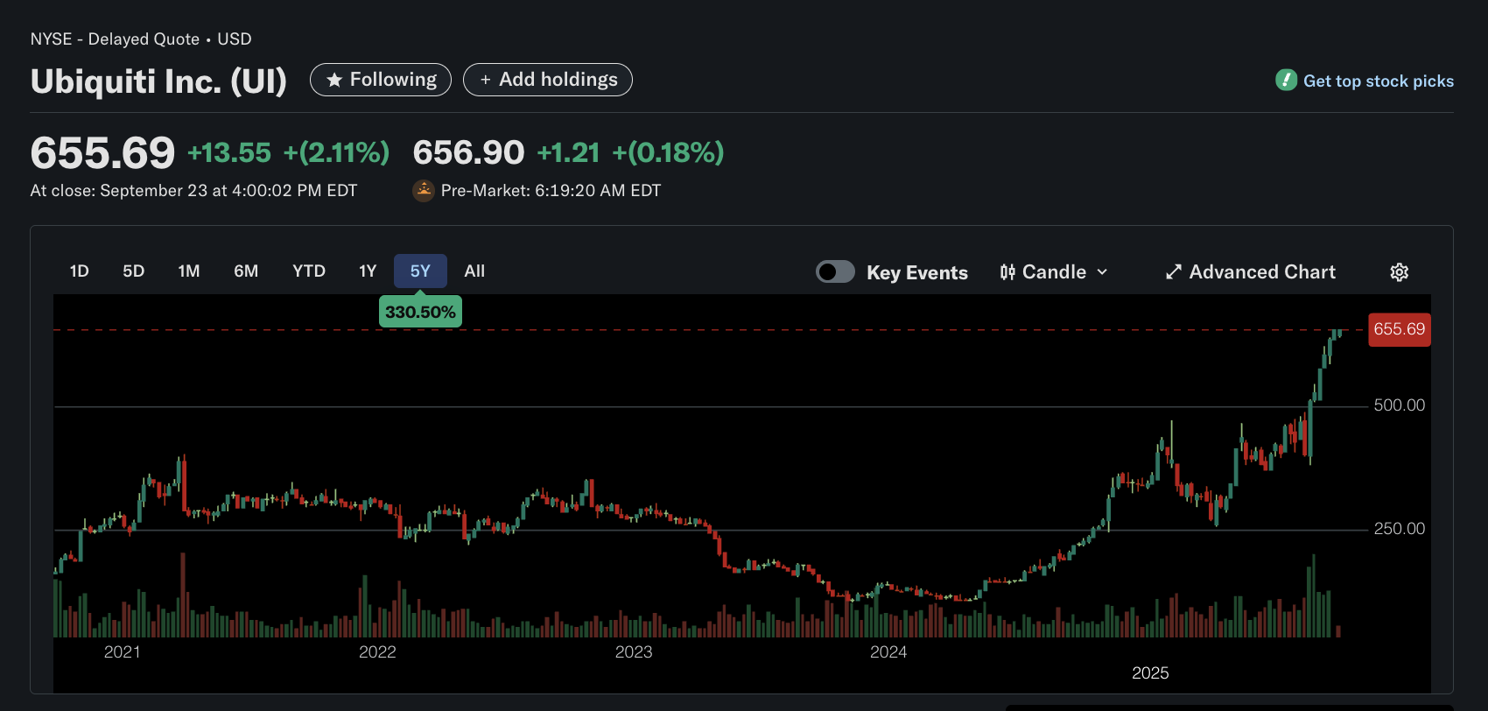Image resolution: width=1488 pixels, height=711 pixels.
Task: Open the Get top stock picks link
Action: (x=1378, y=81)
